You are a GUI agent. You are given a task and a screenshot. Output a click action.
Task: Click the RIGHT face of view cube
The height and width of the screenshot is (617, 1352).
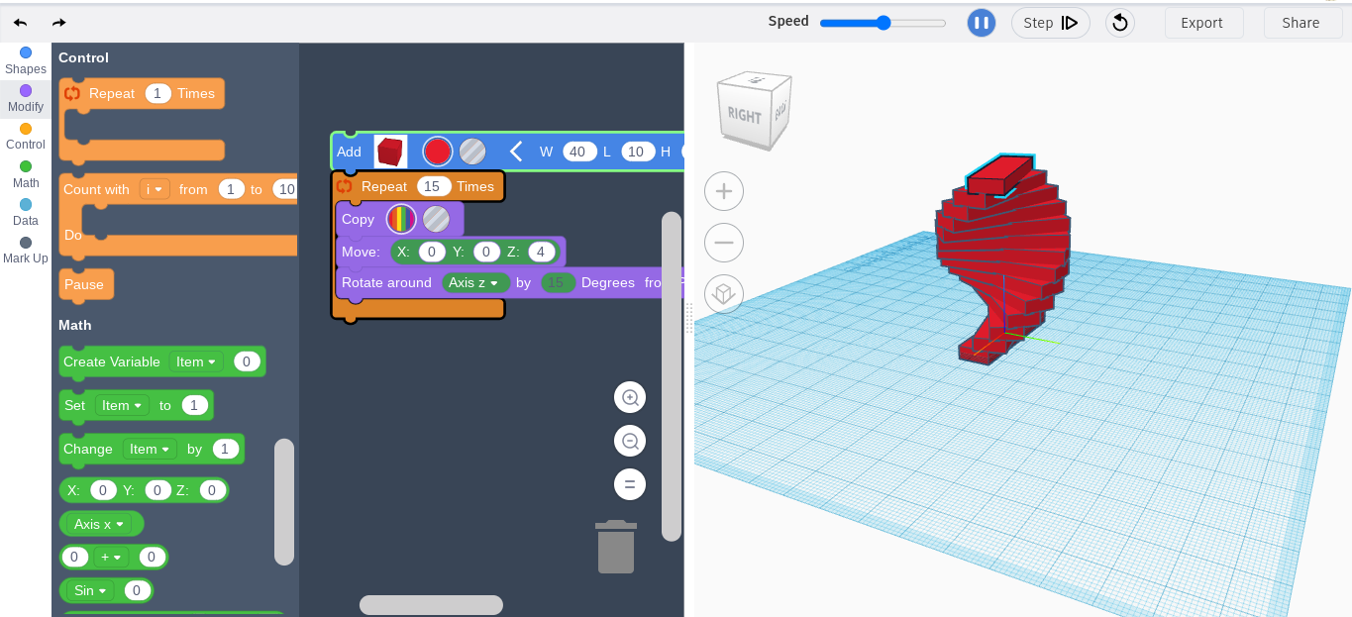click(745, 115)
